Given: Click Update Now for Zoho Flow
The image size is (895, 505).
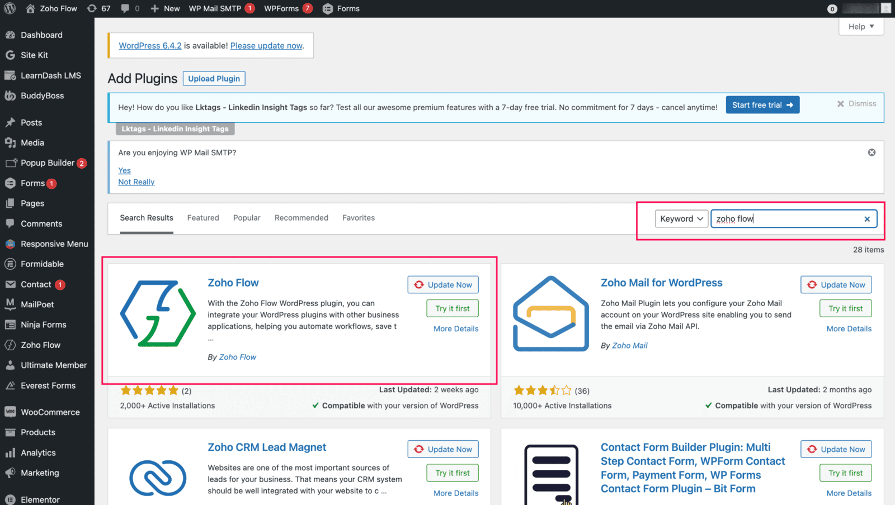Looking at the screenshot, I should pyautogui.click(x=443, y=285).
